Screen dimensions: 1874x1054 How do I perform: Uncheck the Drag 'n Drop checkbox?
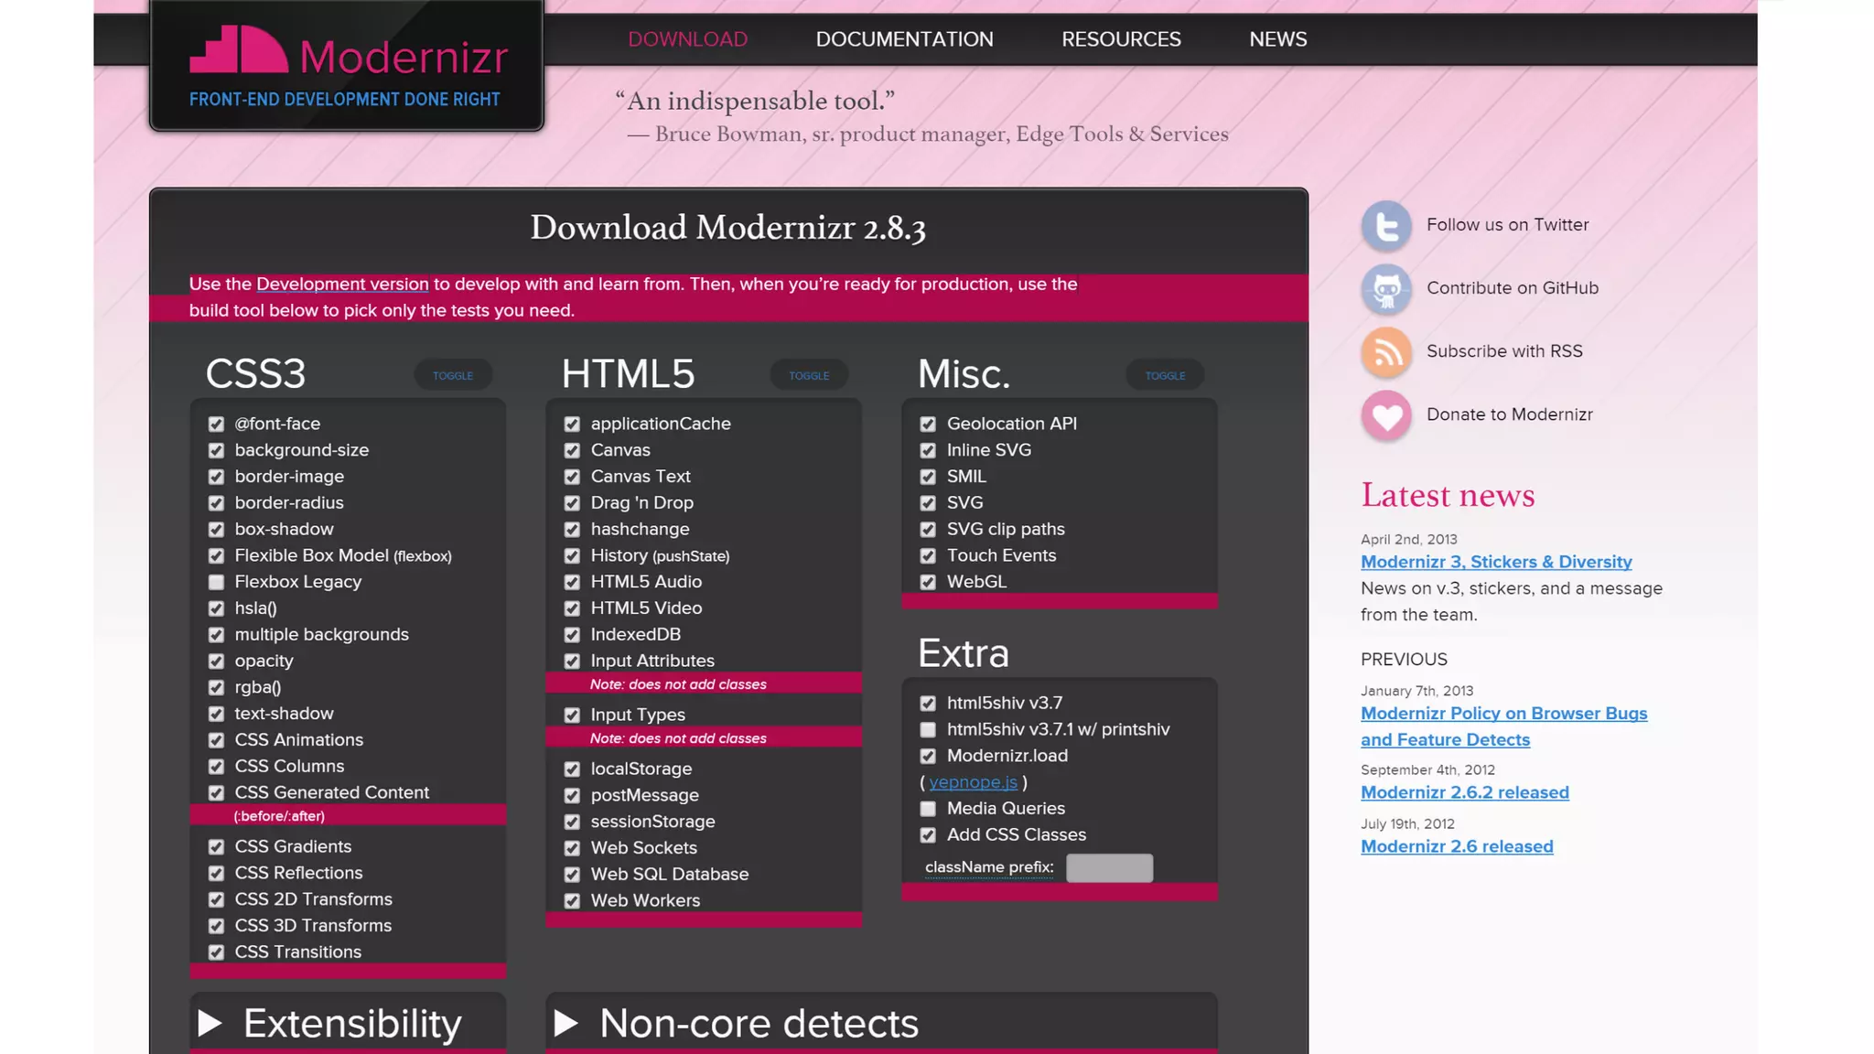point(572,503)
